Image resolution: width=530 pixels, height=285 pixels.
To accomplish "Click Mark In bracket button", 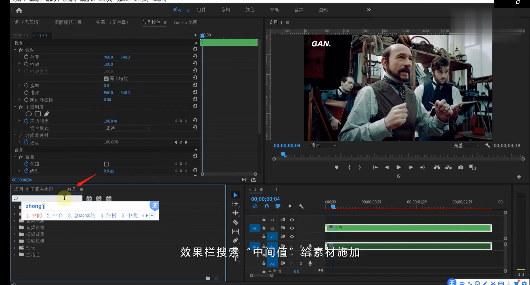I will pyautogui.click(x=349, y=167).
